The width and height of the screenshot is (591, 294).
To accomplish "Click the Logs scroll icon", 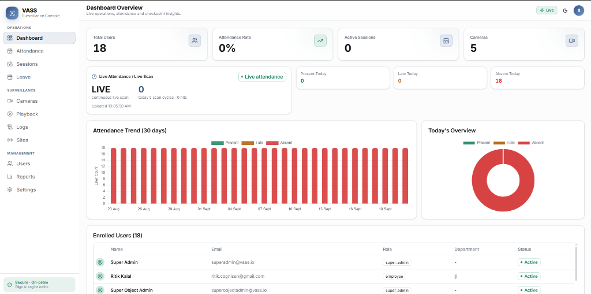I will pyautogui.click(x=10, y=127).
